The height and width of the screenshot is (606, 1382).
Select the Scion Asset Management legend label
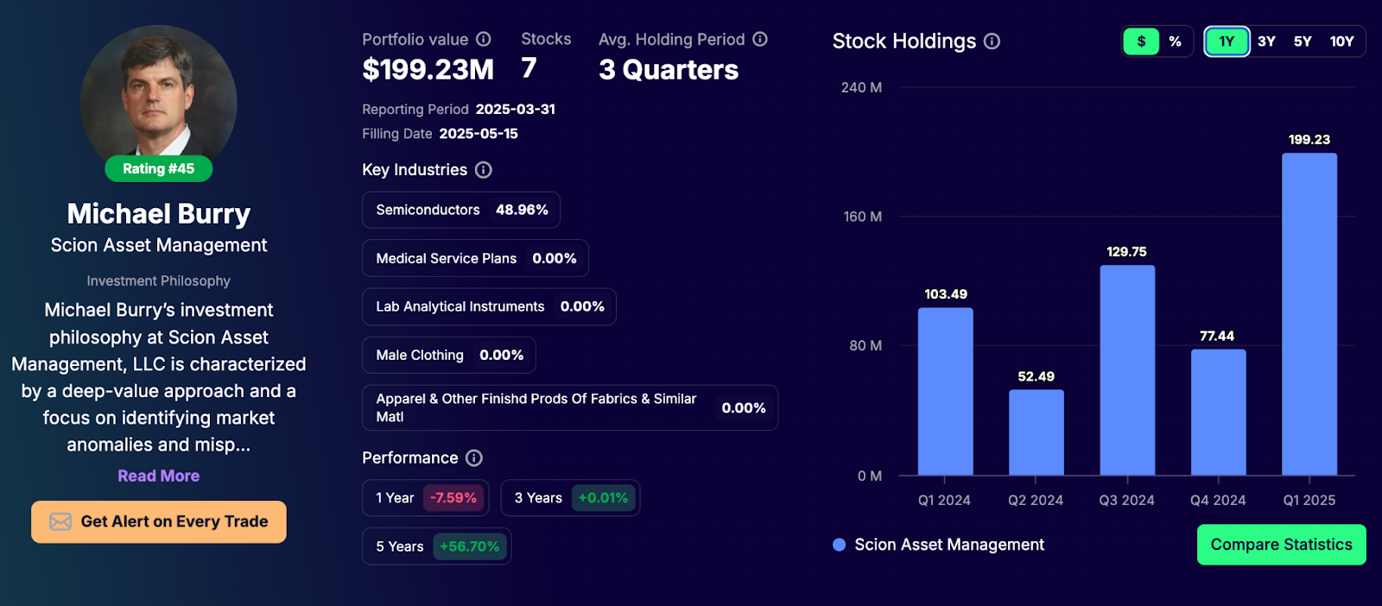coord(949,545)
